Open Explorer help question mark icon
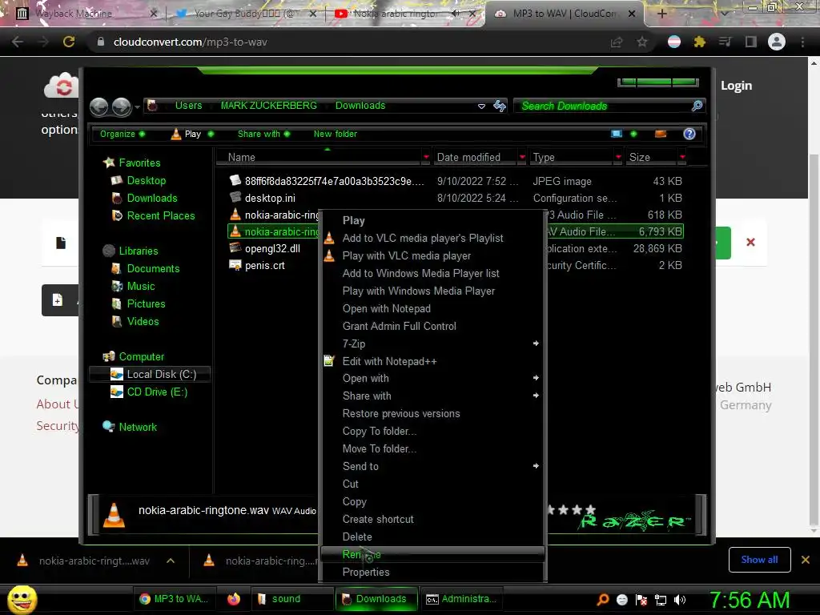The width and height of the screenshot is (820, 615). click(689, 134)
